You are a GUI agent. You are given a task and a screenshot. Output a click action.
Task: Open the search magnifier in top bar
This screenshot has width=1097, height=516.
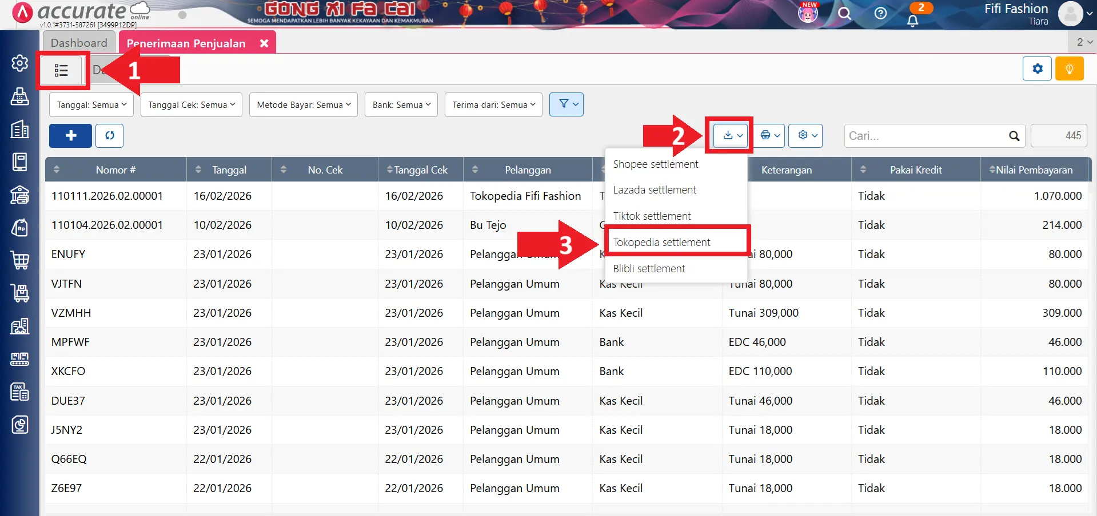845,14
